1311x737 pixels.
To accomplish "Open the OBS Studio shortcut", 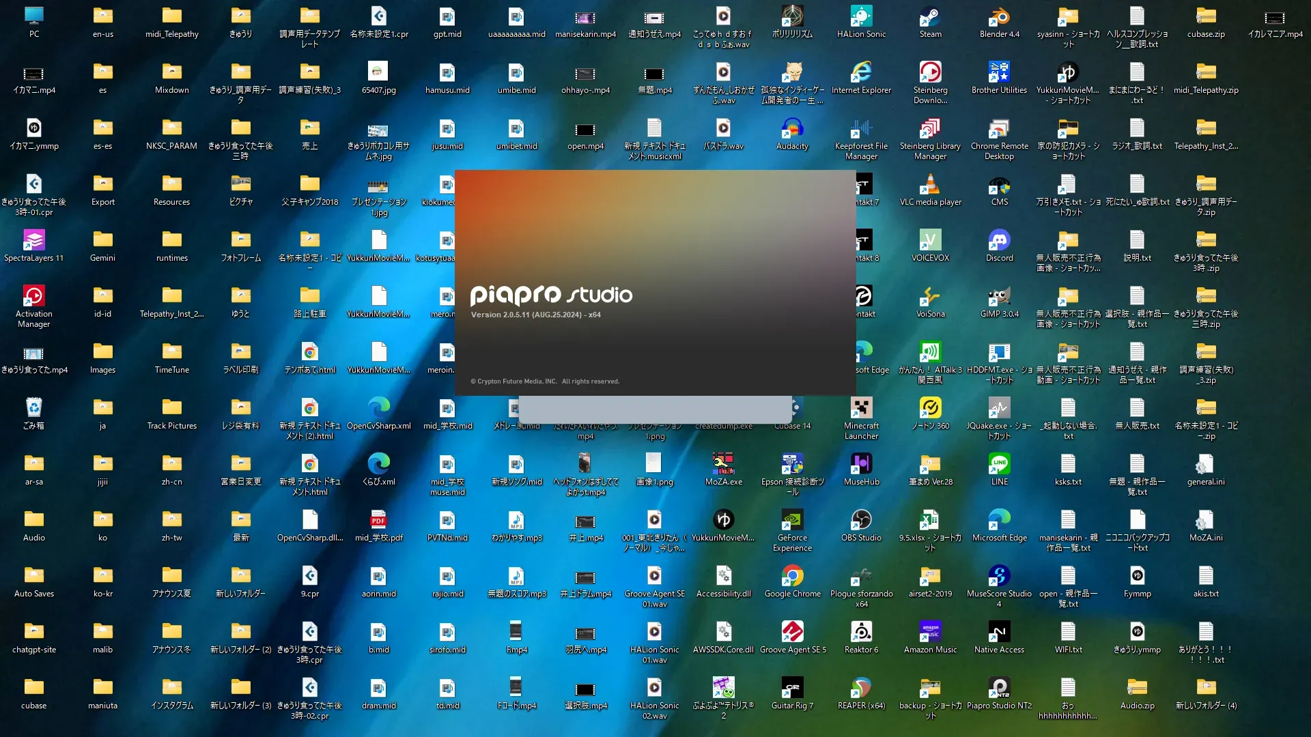I will click(861, 520).
